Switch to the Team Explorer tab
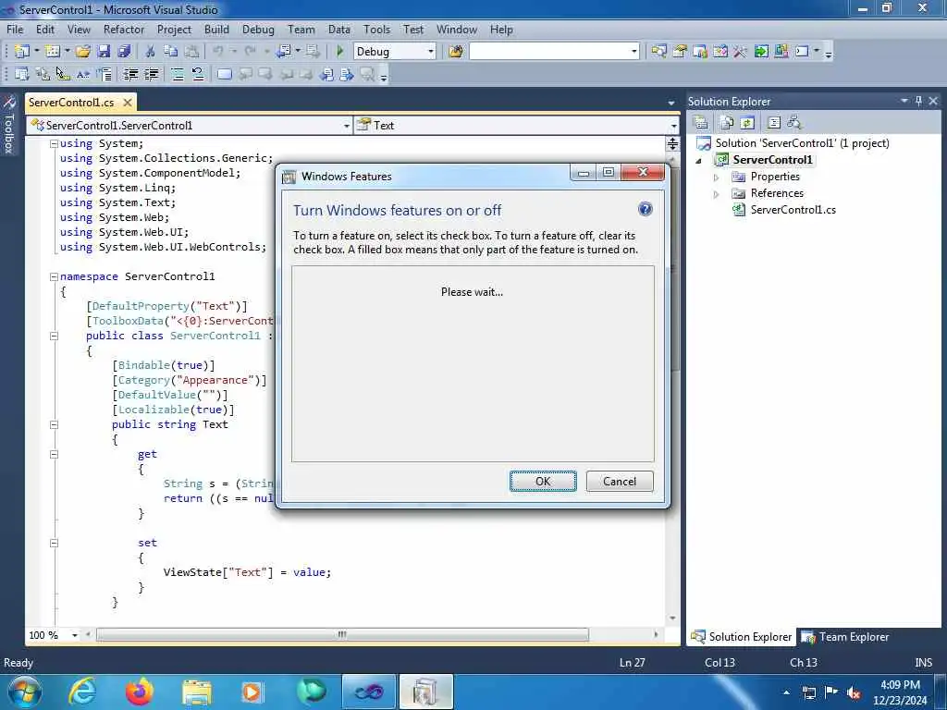The height and width of the screenshot is (710, 947). [845, 637]
